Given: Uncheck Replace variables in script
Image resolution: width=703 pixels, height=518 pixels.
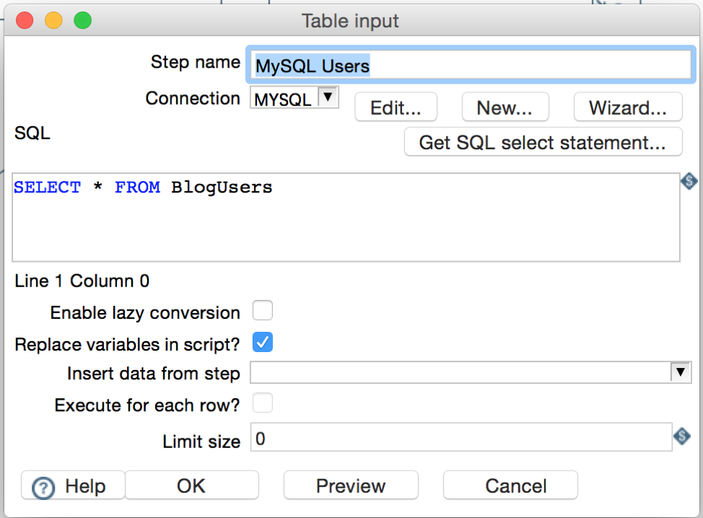Looking at the screenshot, I should tap(262, 343).
